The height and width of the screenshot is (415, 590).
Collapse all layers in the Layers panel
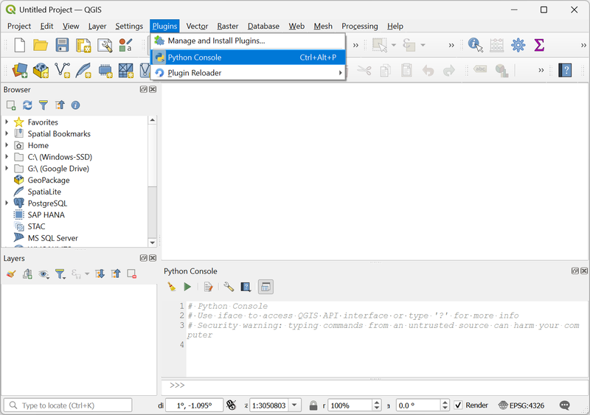click(x=116, y=274)
